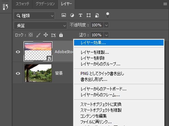The width and height of the screenshot is (169, 126).
Task: Lock transparent pixels
Action: pos(31,35)
